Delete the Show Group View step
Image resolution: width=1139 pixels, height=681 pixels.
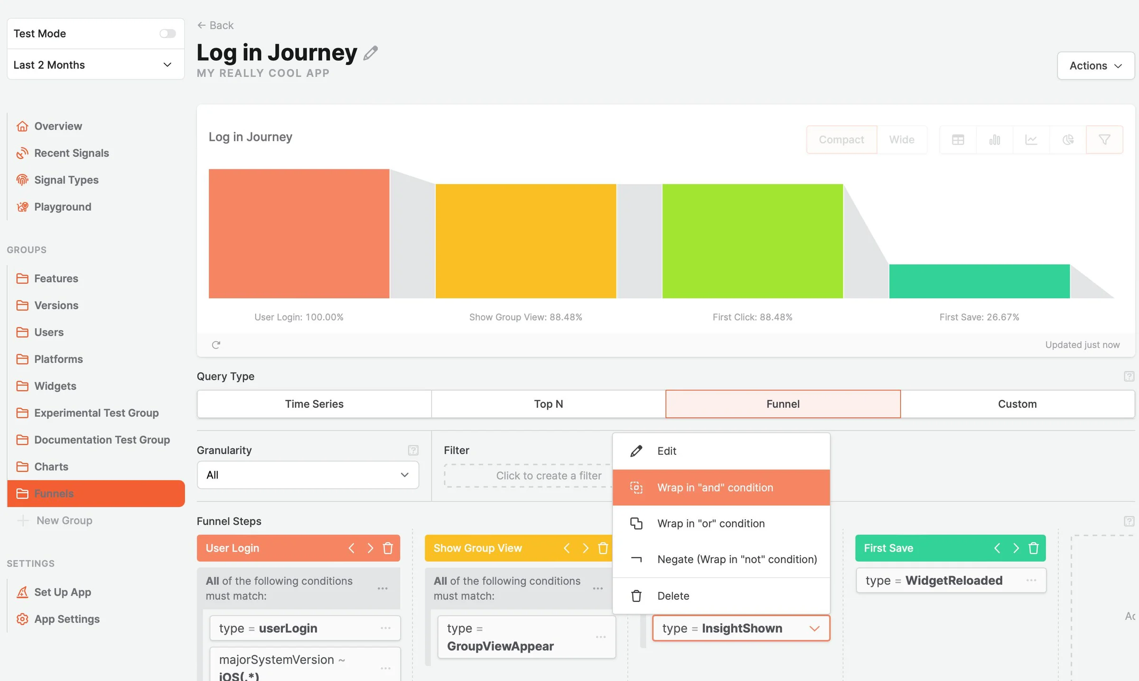click(603, 548)
